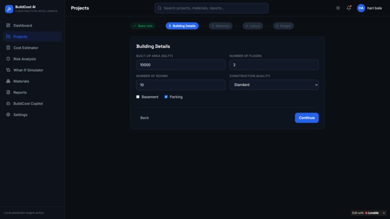
Task: Open Dashboard via its sidebar icon
Action: pyautogui.click(x=8, y=25)
